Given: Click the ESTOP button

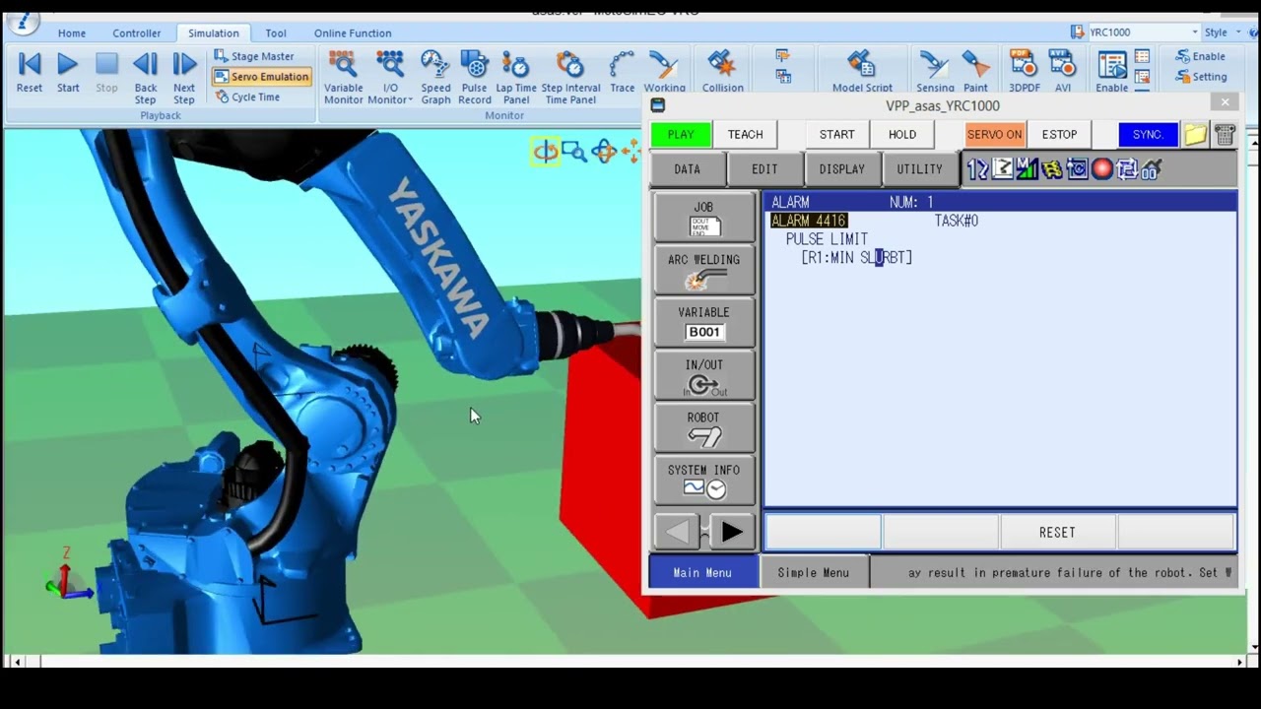Looking at the screenshot, I should pos(1060,135).
